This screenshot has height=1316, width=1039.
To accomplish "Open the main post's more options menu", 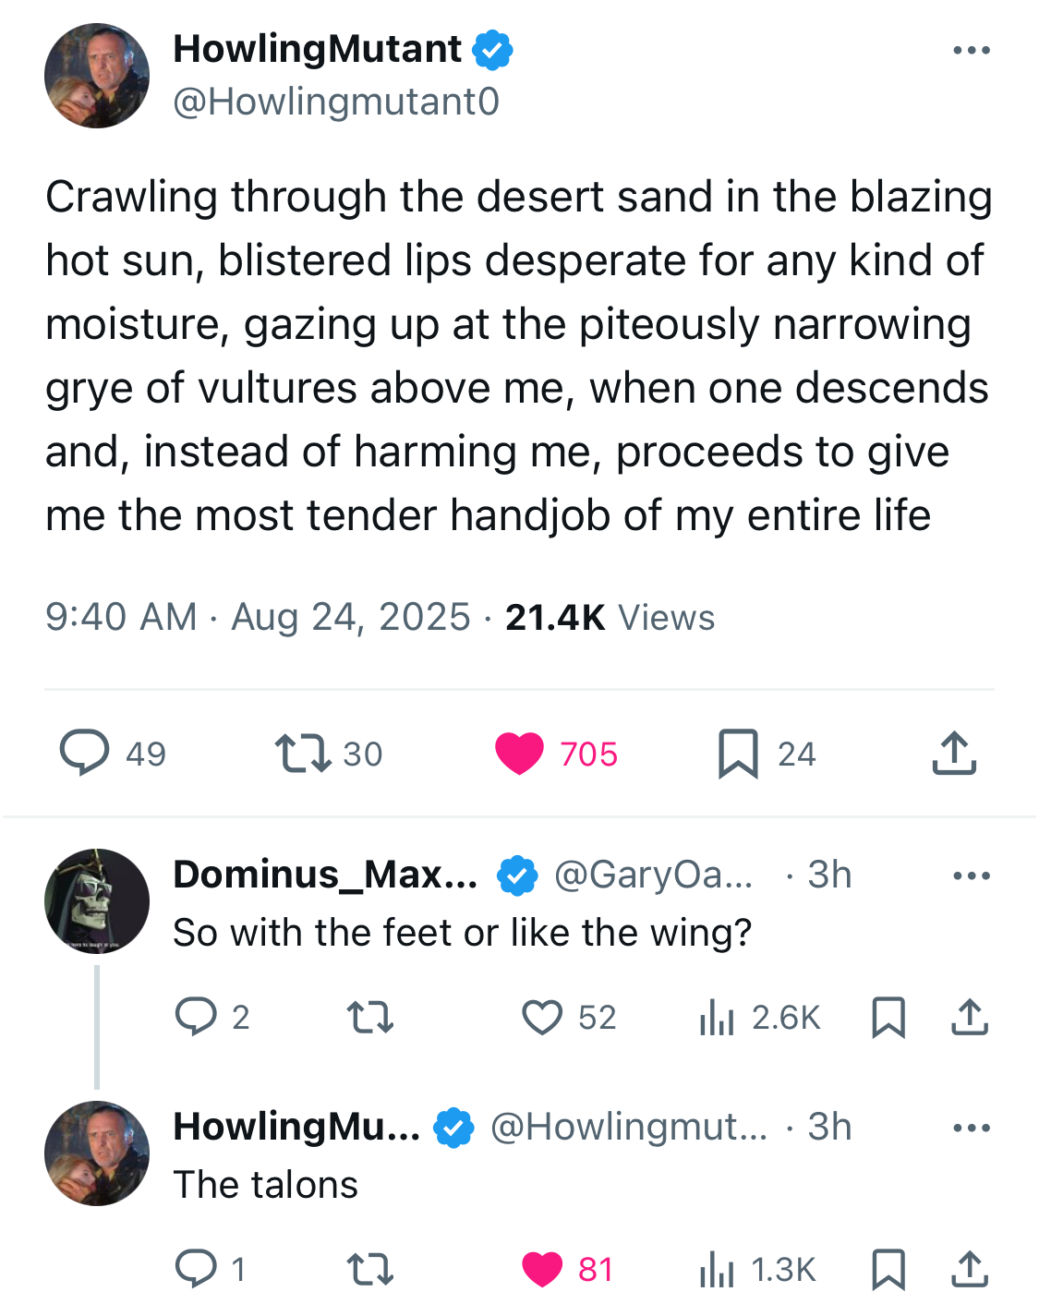I will click(972, 51).
